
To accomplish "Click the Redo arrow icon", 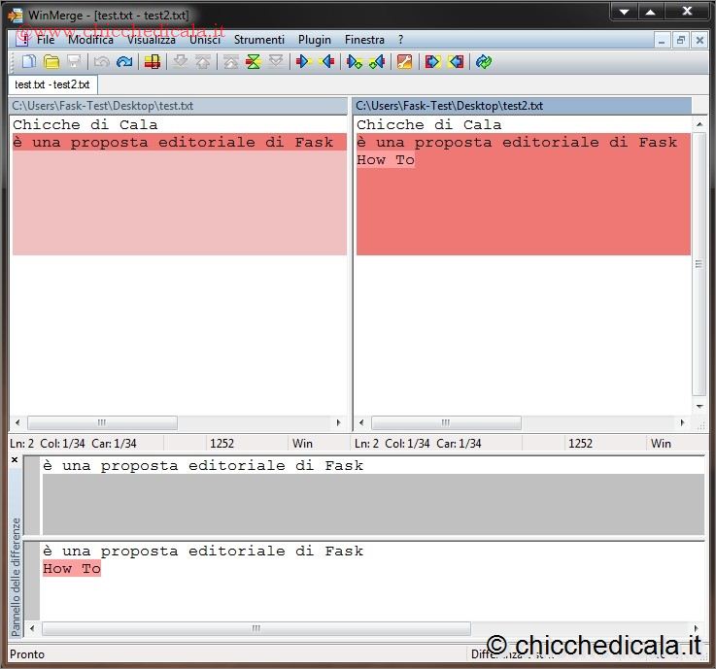I will click(x=124, y=62).
